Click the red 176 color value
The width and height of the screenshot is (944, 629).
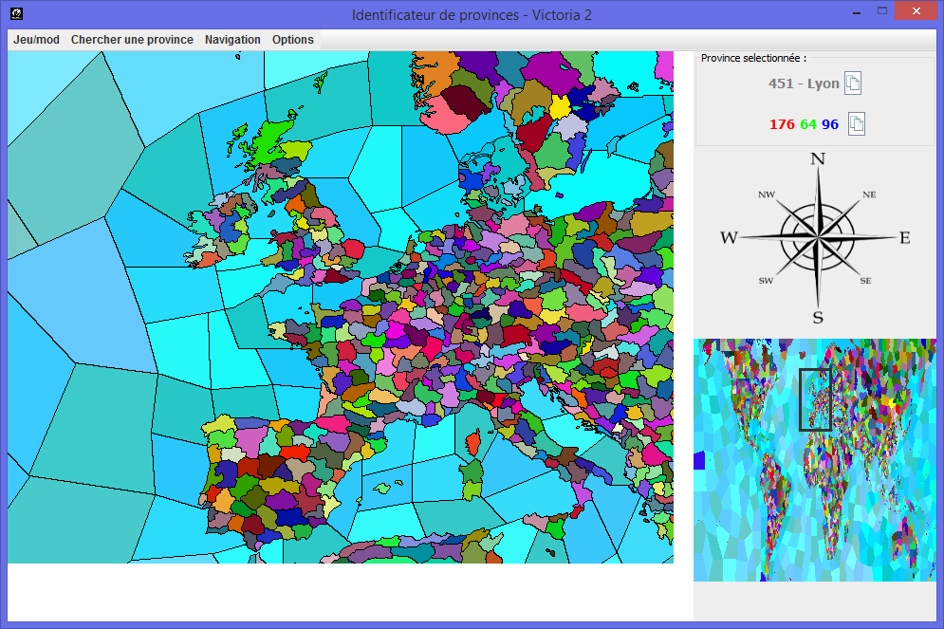click(x=782, y=124)
